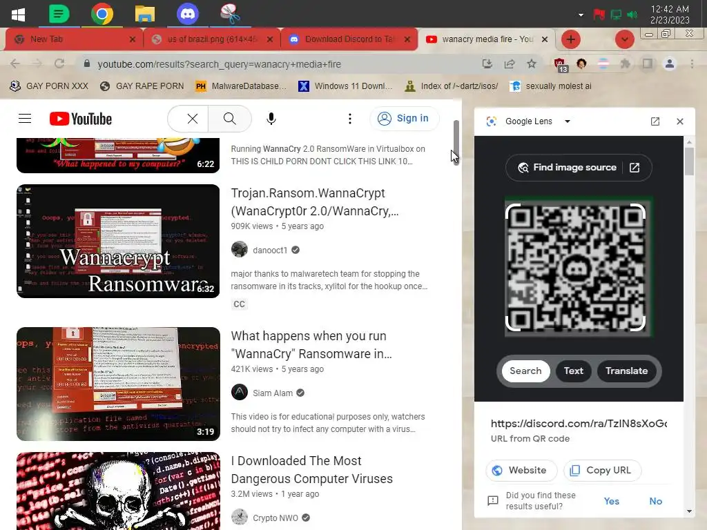The width and height of the screenshot is (707, 530).
Task: Open YouTube guide hamburger menu
Action: [25, 119]
